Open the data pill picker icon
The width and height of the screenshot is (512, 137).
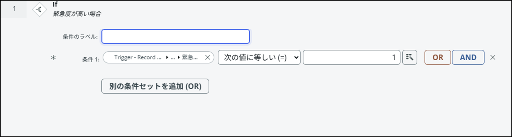point(409,57)
